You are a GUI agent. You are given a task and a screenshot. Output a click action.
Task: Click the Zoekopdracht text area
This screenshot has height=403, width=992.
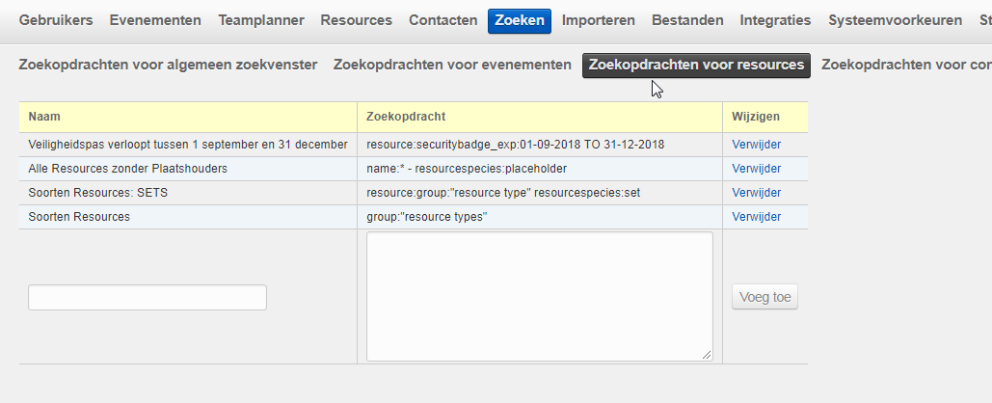(x=539, y=296)
